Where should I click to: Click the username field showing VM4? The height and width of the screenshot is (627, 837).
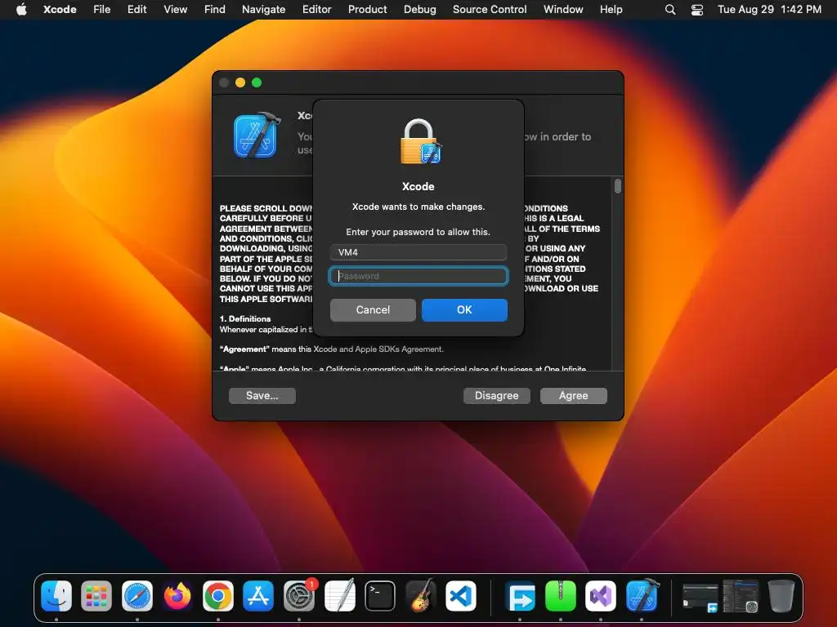[418, 252]
